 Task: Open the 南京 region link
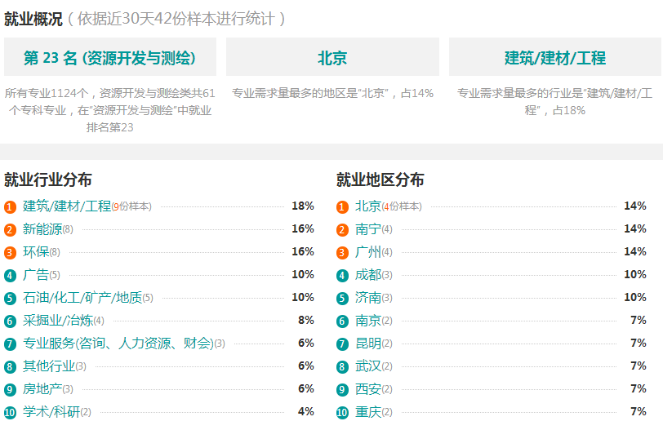click(x=368, y=320)
